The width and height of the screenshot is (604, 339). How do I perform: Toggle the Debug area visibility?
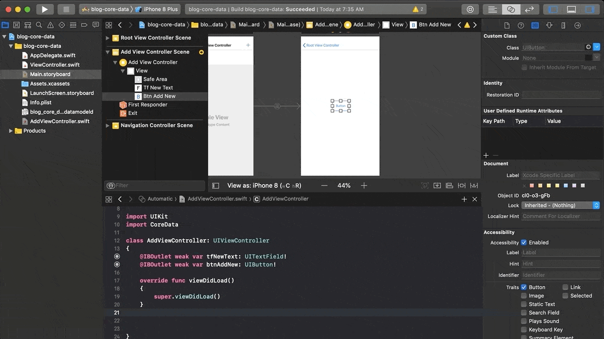571,9
